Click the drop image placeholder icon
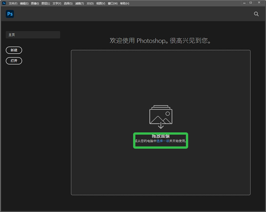This screenshot has width=266, height=212. pos(160,117)
